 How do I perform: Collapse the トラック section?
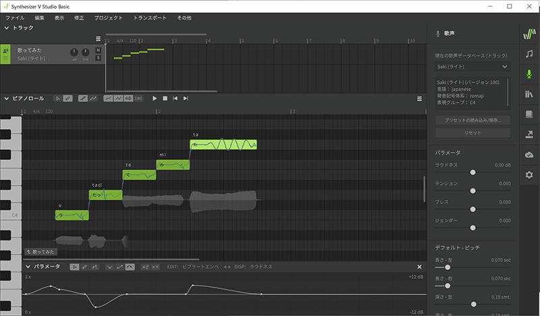point(7,28)
